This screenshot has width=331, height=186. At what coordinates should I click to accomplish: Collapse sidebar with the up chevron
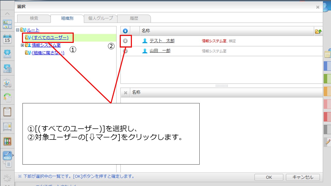click(x=7, y=14)
